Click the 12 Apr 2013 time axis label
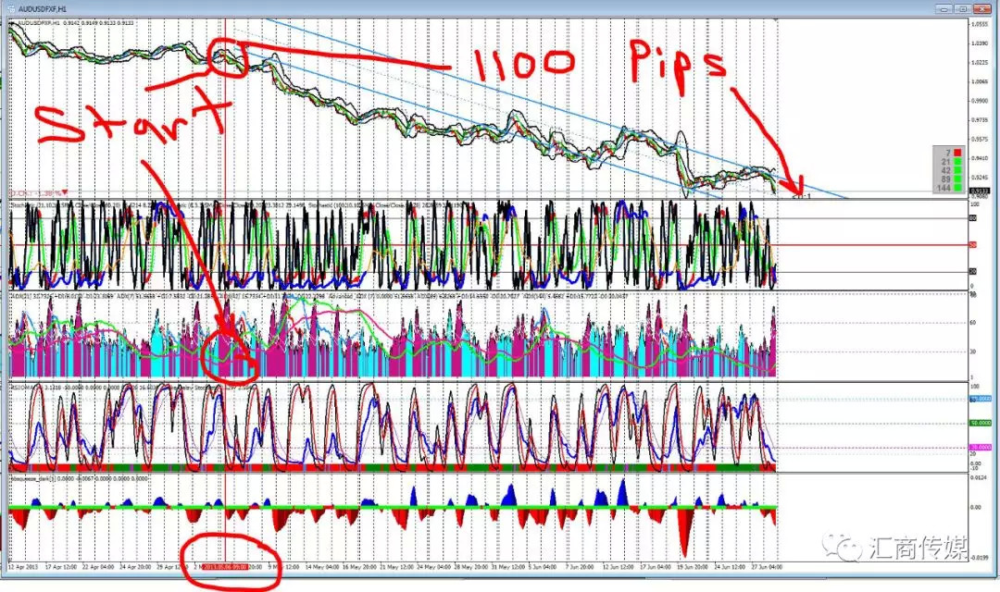This screenshot has width=1000, height=592. 22,566
